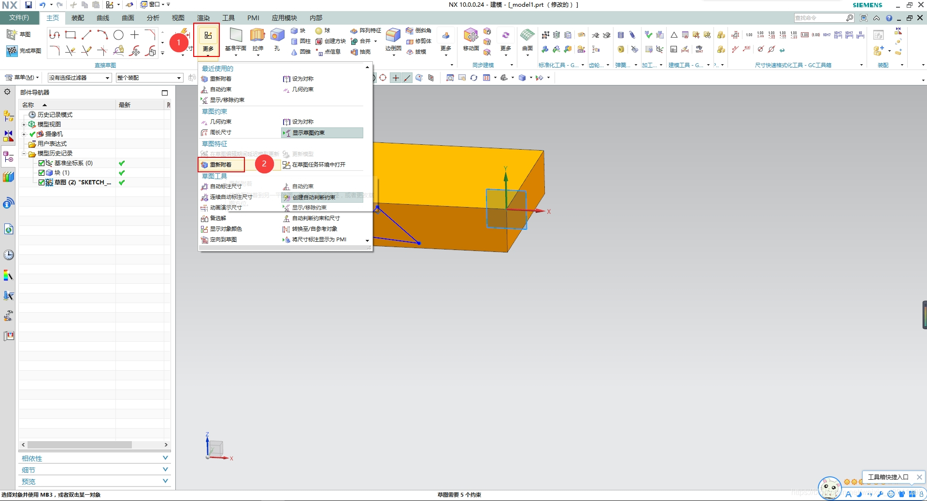927x501 pixels.
Task: Toggle the 基准坐标系 (0) checkbox
Action: 42,163
